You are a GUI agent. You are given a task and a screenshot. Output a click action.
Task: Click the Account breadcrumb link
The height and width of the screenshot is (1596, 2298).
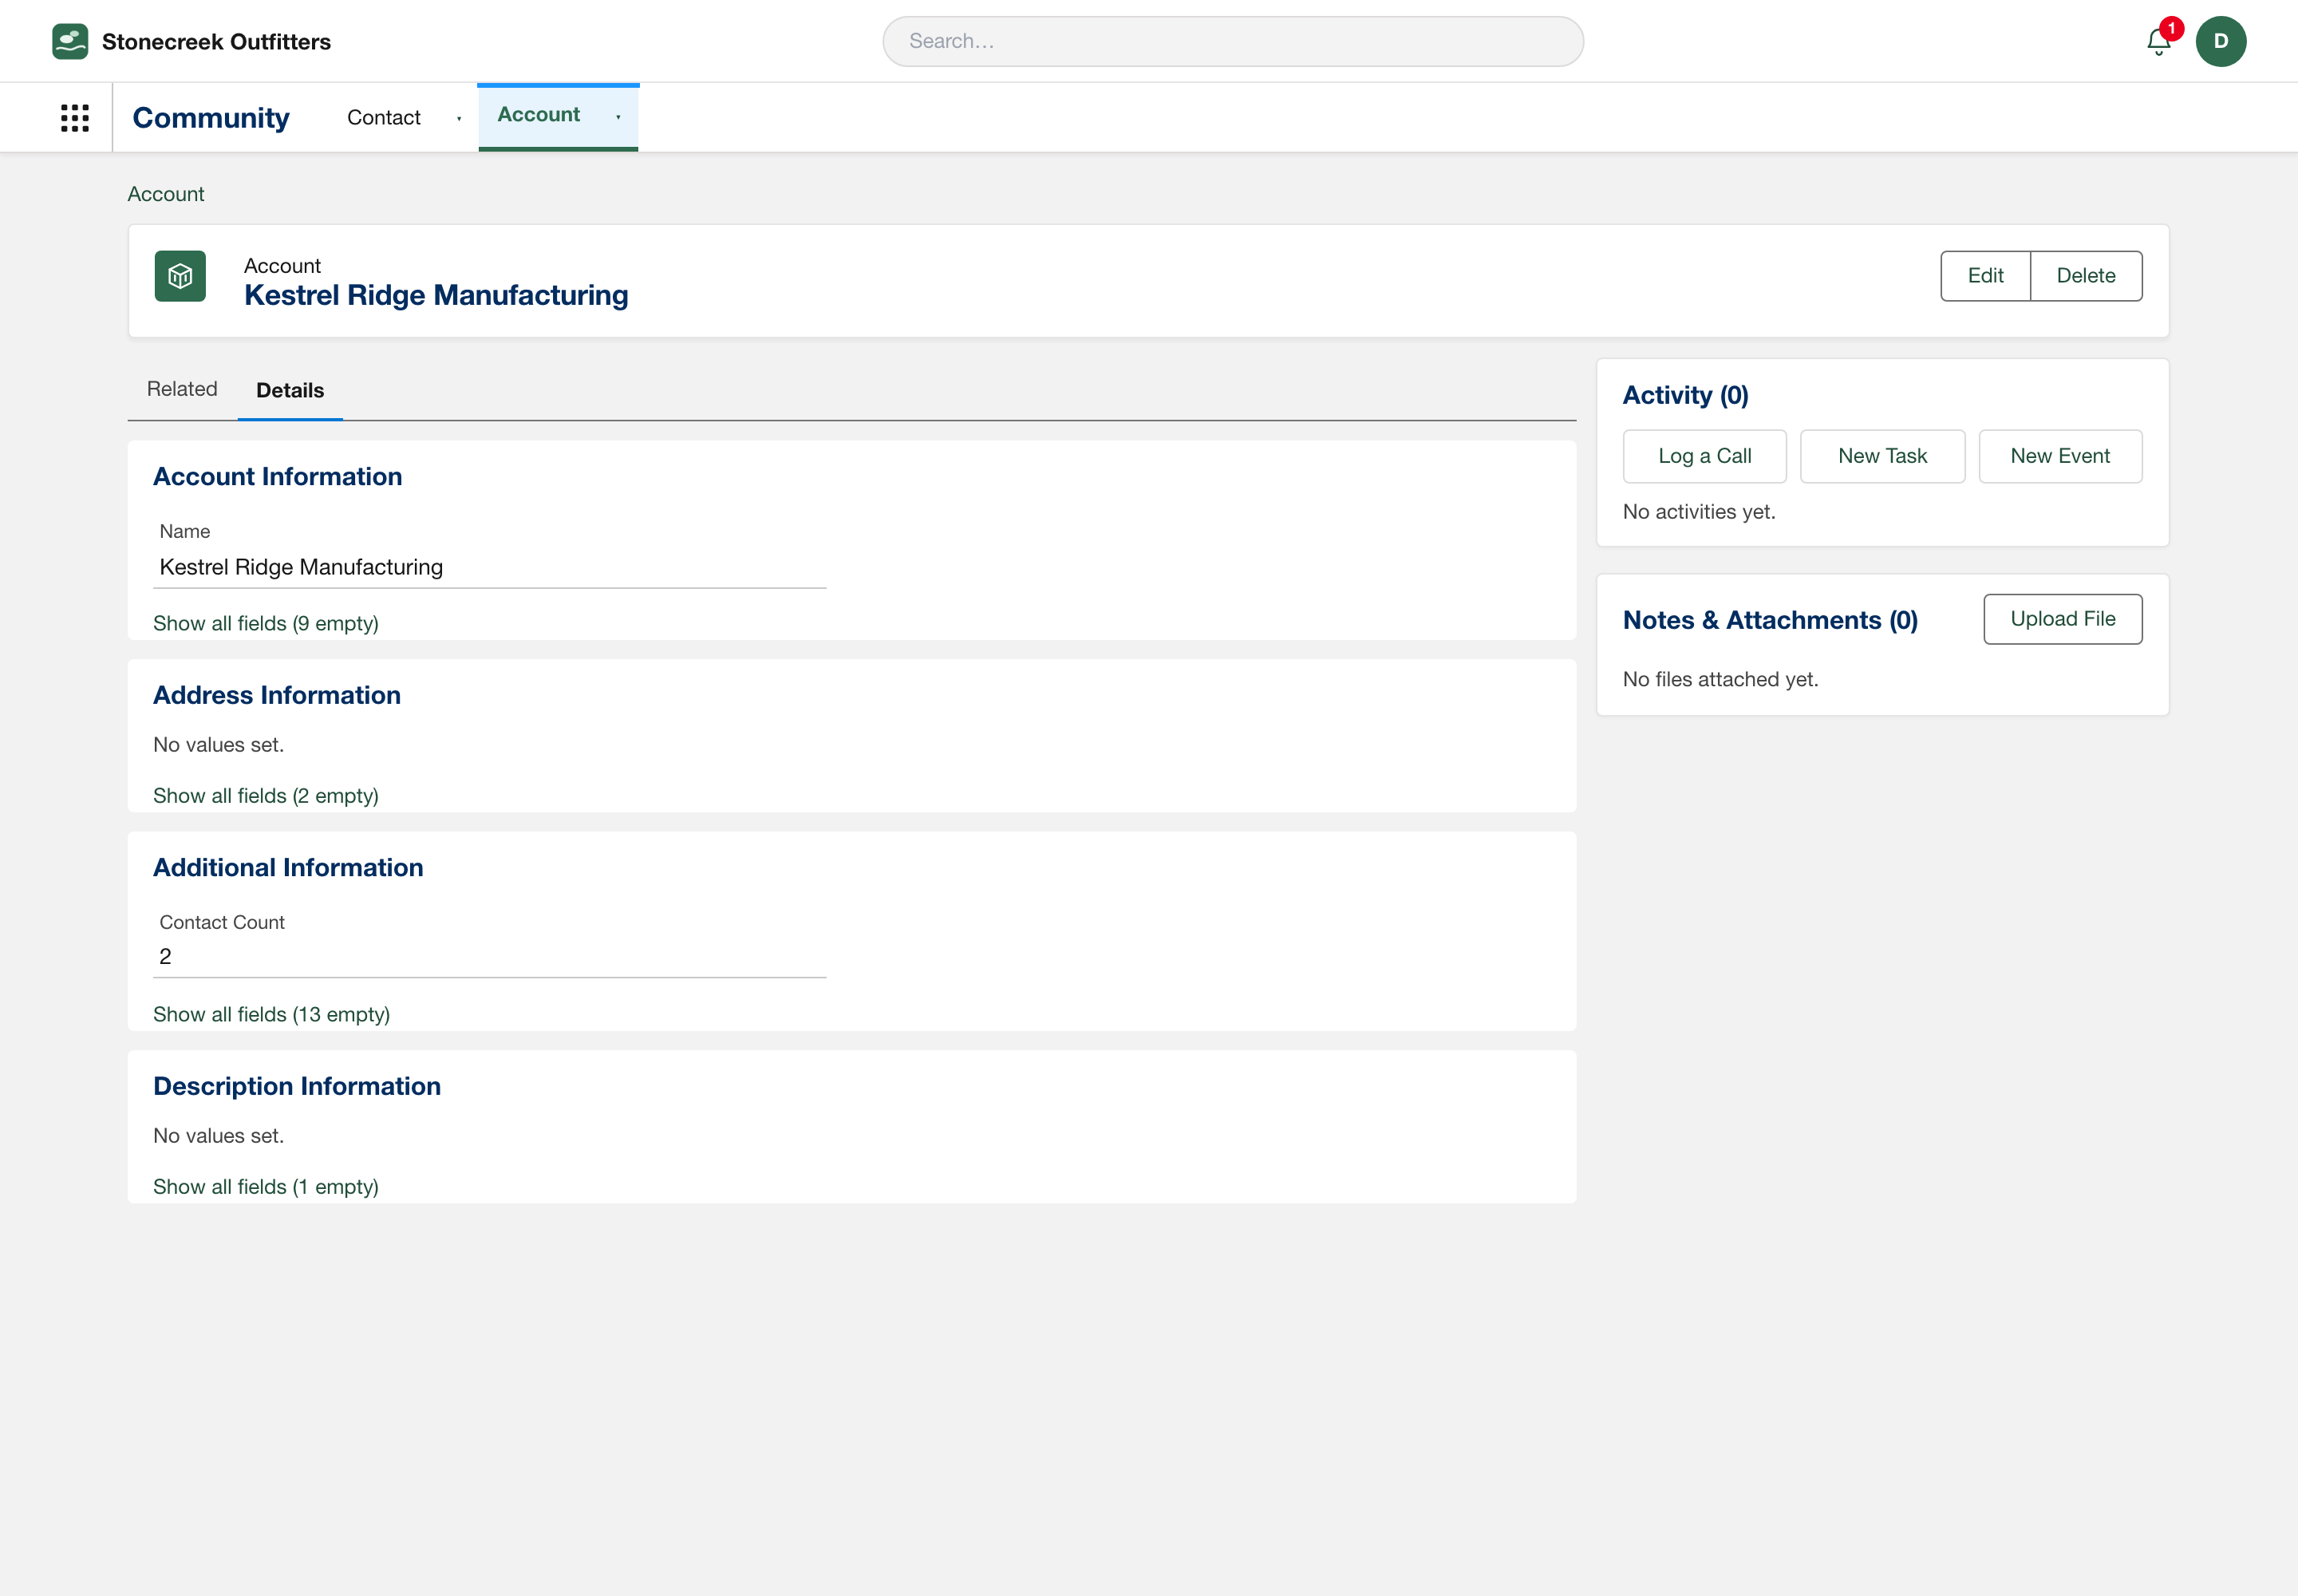pos(166,194)
